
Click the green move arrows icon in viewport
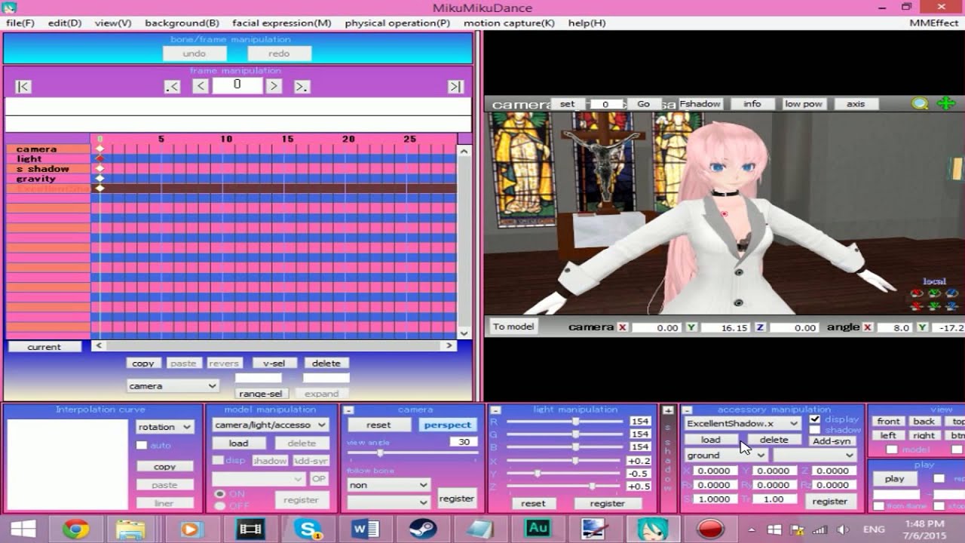(946, 103)
